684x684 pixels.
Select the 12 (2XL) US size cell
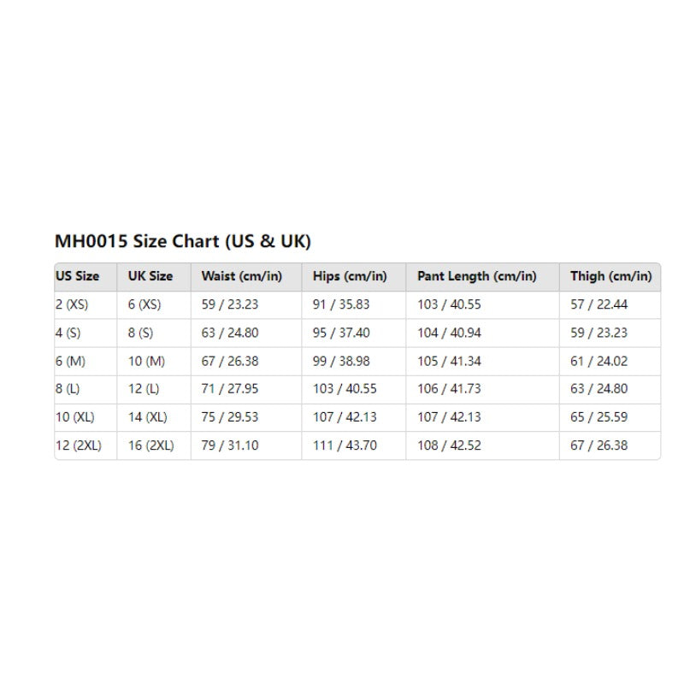point(78,445)
